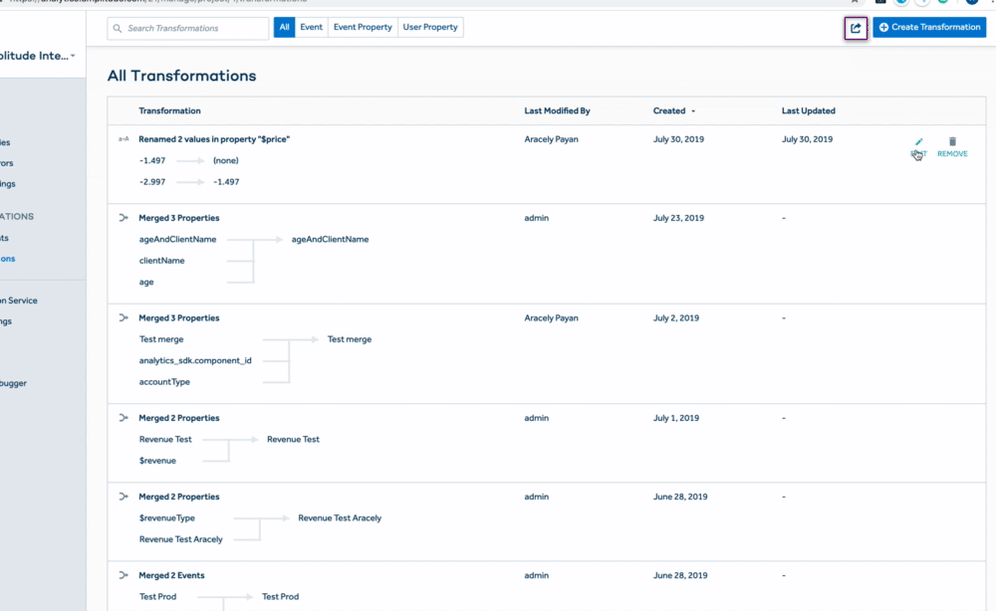Viewport: 996px width, 611px height.
Task: Click the rename icon beside 'Renamed 2 values'
Action: 124,139
